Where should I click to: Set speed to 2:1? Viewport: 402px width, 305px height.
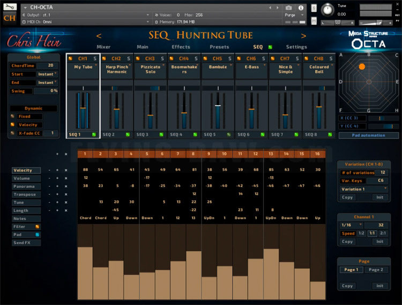383,233
